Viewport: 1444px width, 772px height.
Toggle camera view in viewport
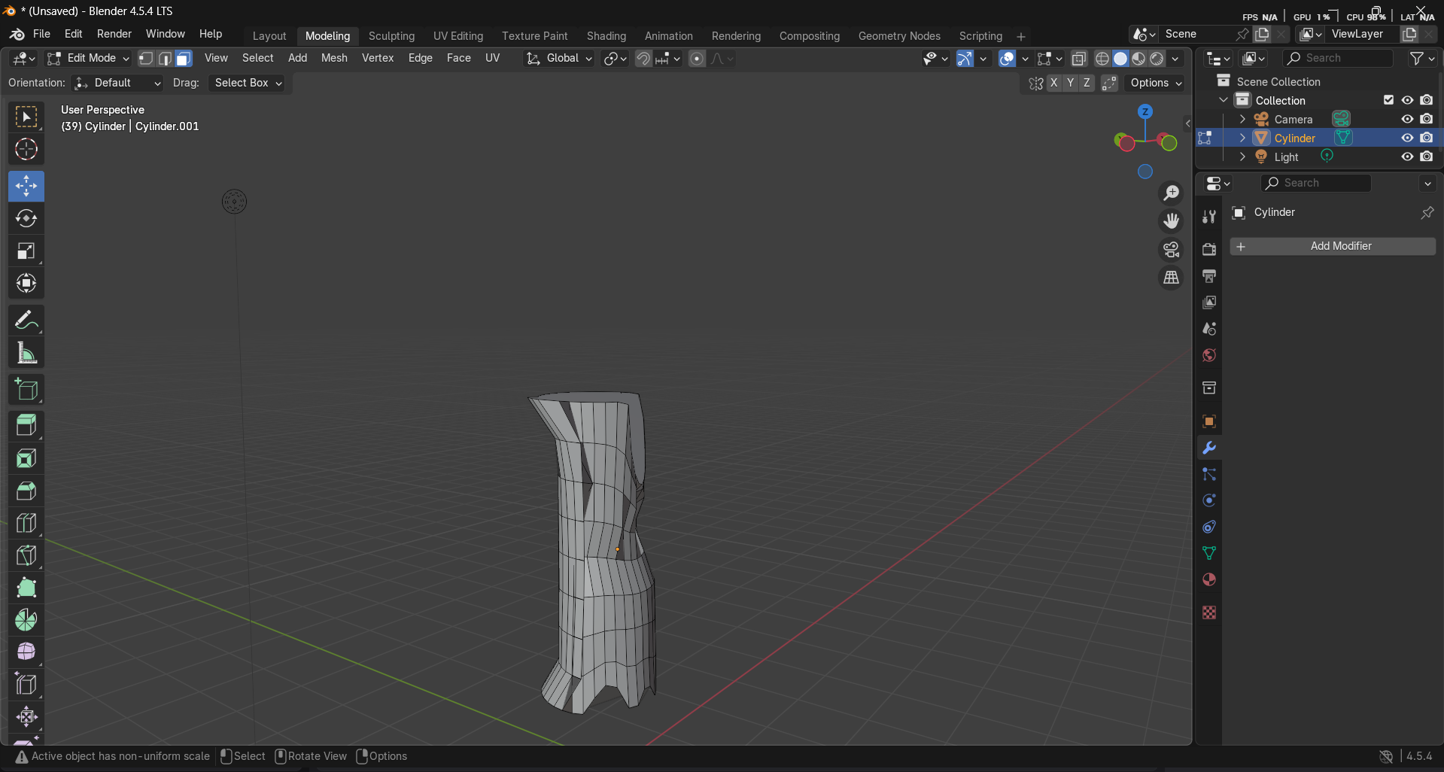[1171, 250]
